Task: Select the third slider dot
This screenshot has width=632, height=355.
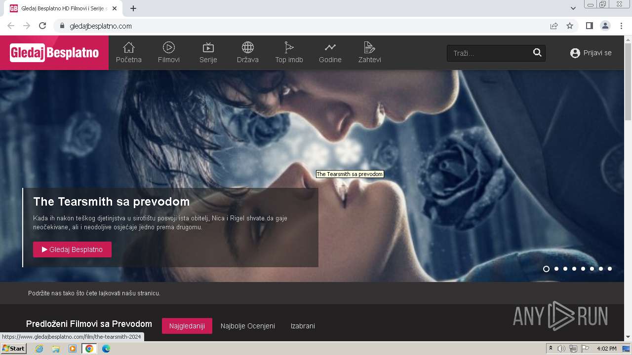Action: 565,269
